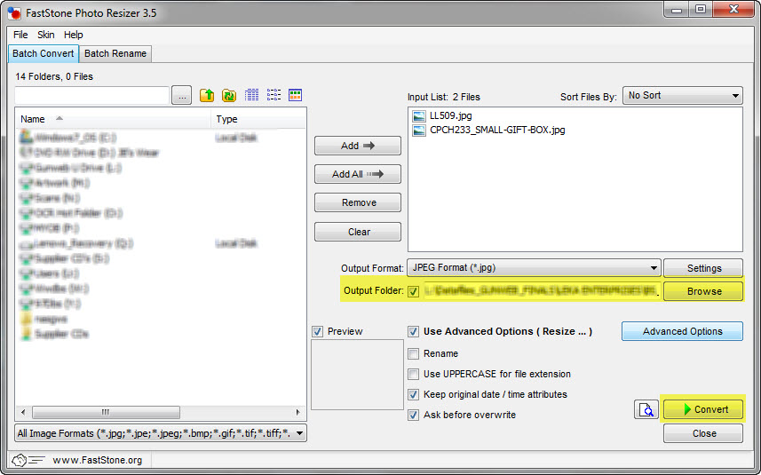Sort by the Type column header
The width and height of the screenshot is (761, 475).
coord(258,119)
